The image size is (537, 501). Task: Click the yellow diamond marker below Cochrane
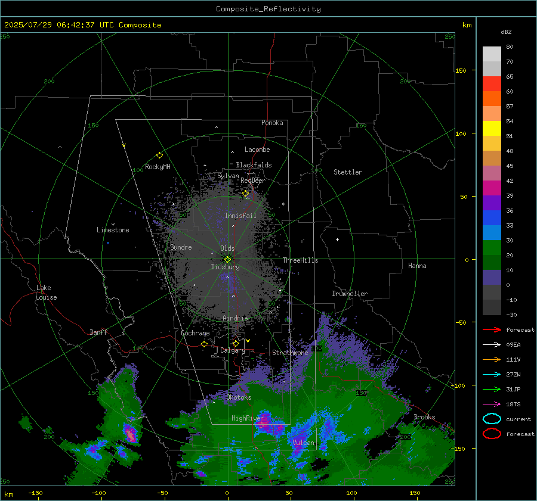[205, 344]
